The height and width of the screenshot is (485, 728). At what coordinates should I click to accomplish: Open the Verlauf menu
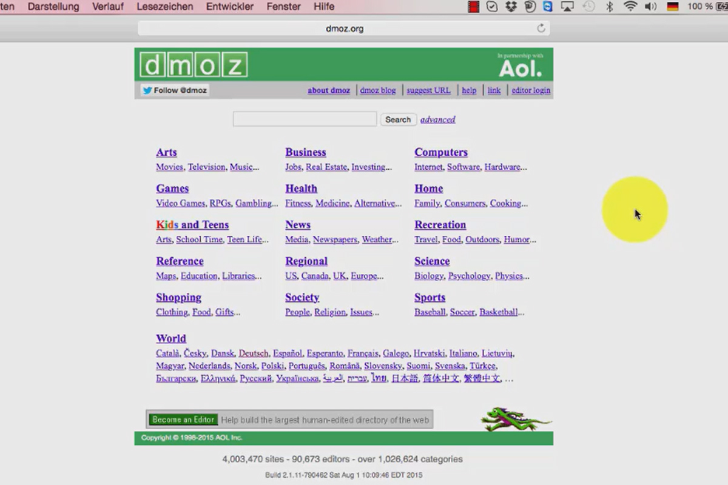pyautogui.click(x=107, y=7)
